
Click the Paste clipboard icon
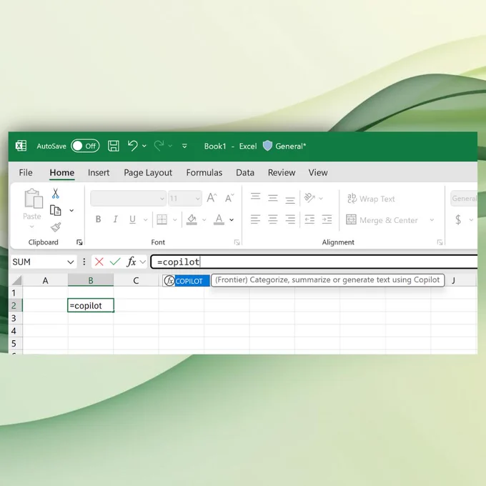[33, 198]
